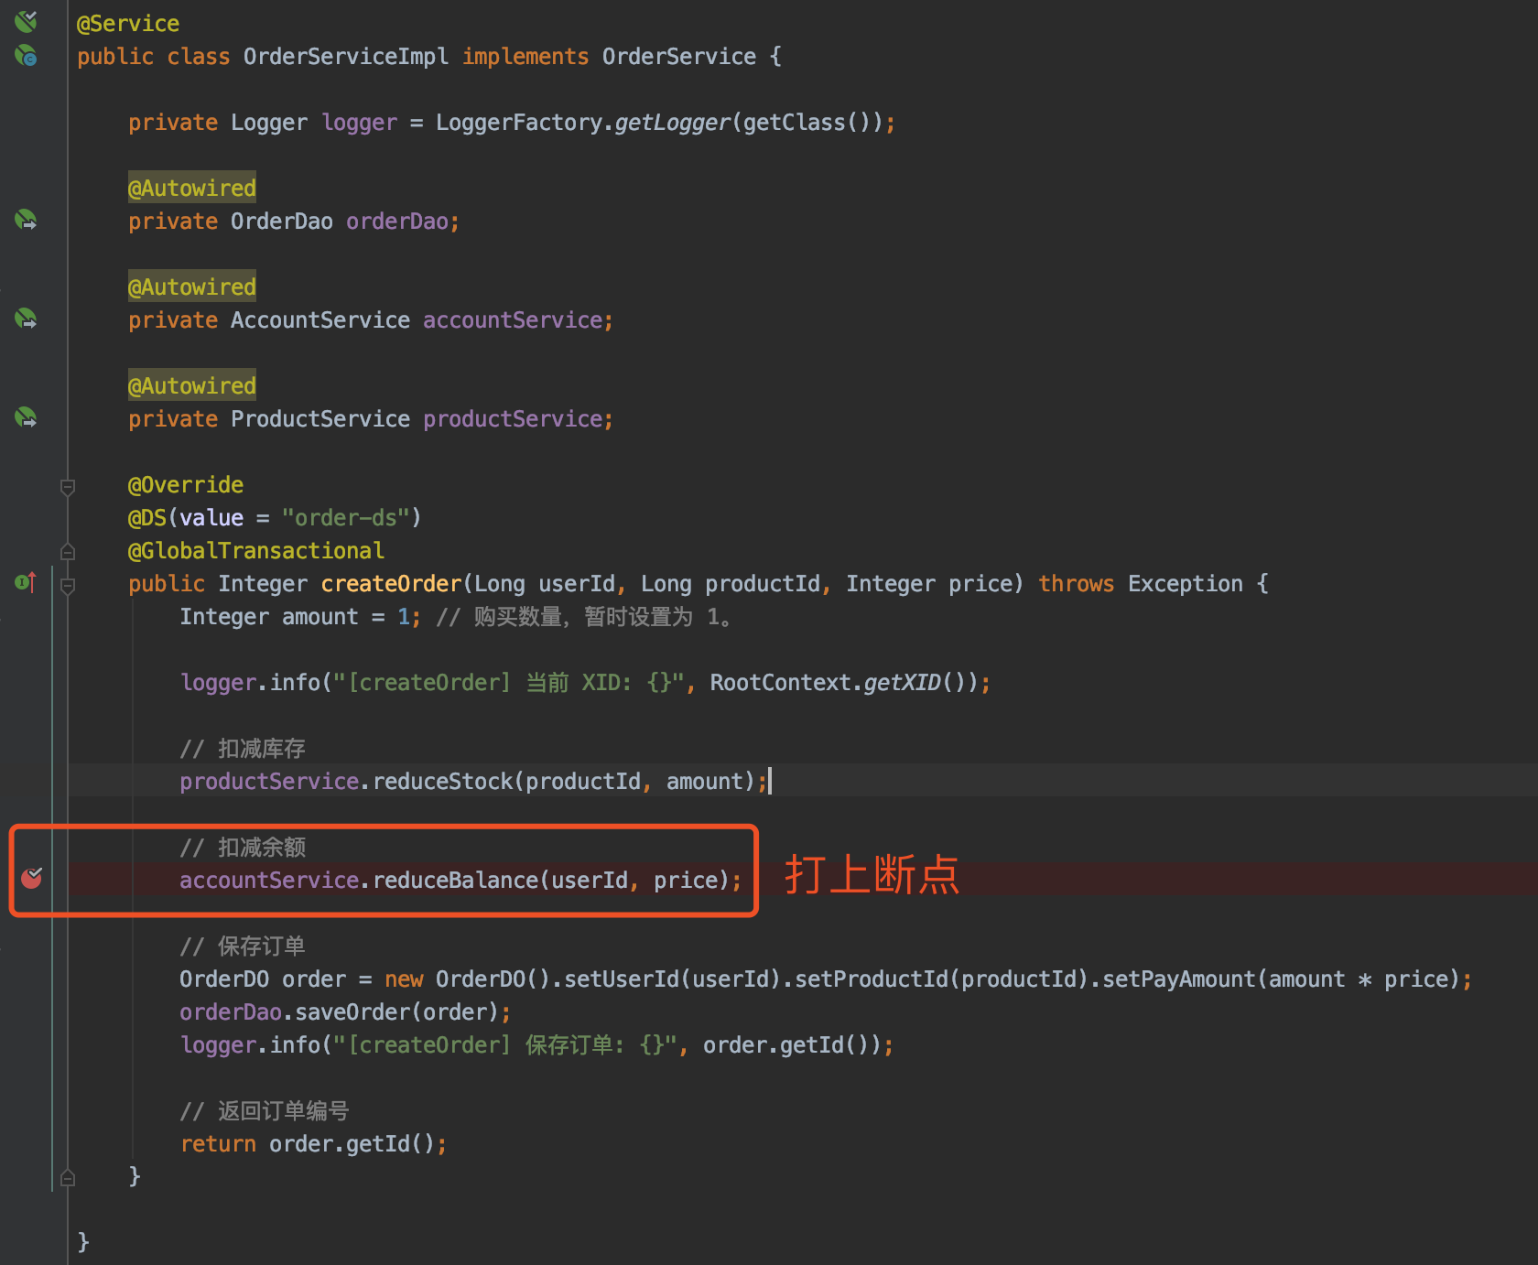The image size is (1538, 1265).
Task: Click the @DS annotation
Action: (x=147, y=517)
